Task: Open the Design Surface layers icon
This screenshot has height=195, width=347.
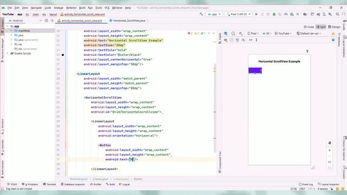Action: click(x=226, y=34)
